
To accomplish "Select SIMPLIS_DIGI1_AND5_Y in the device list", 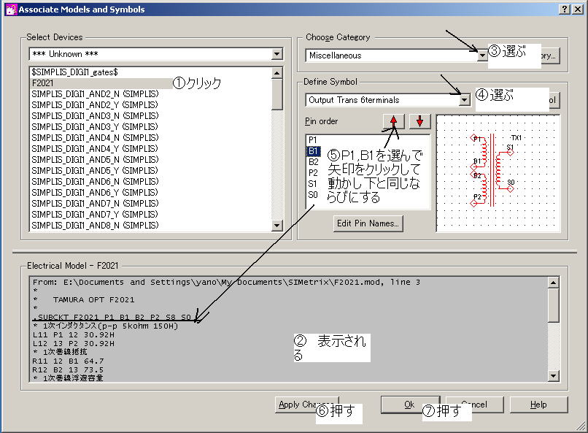I will click(x=151, y=170).
